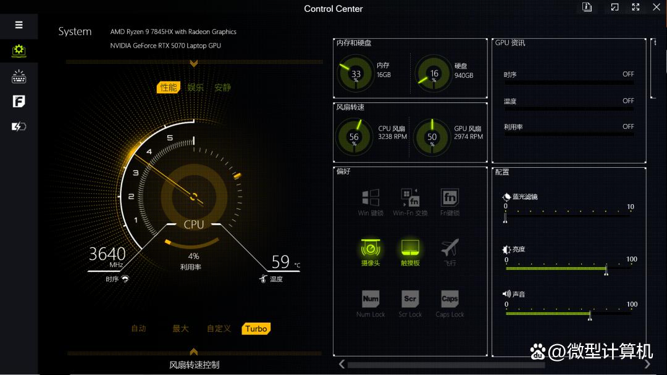This screenshot has height=375, width=667.
Task: Toggle the Win key lock (Win 键锁)
Action: [371, 198]
